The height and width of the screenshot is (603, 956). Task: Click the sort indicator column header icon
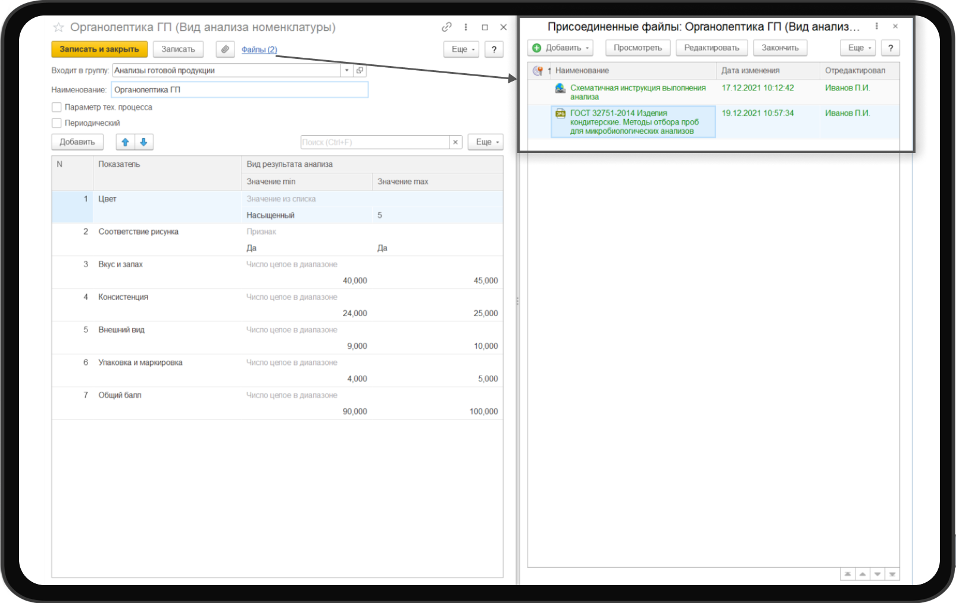click(538, 71)
